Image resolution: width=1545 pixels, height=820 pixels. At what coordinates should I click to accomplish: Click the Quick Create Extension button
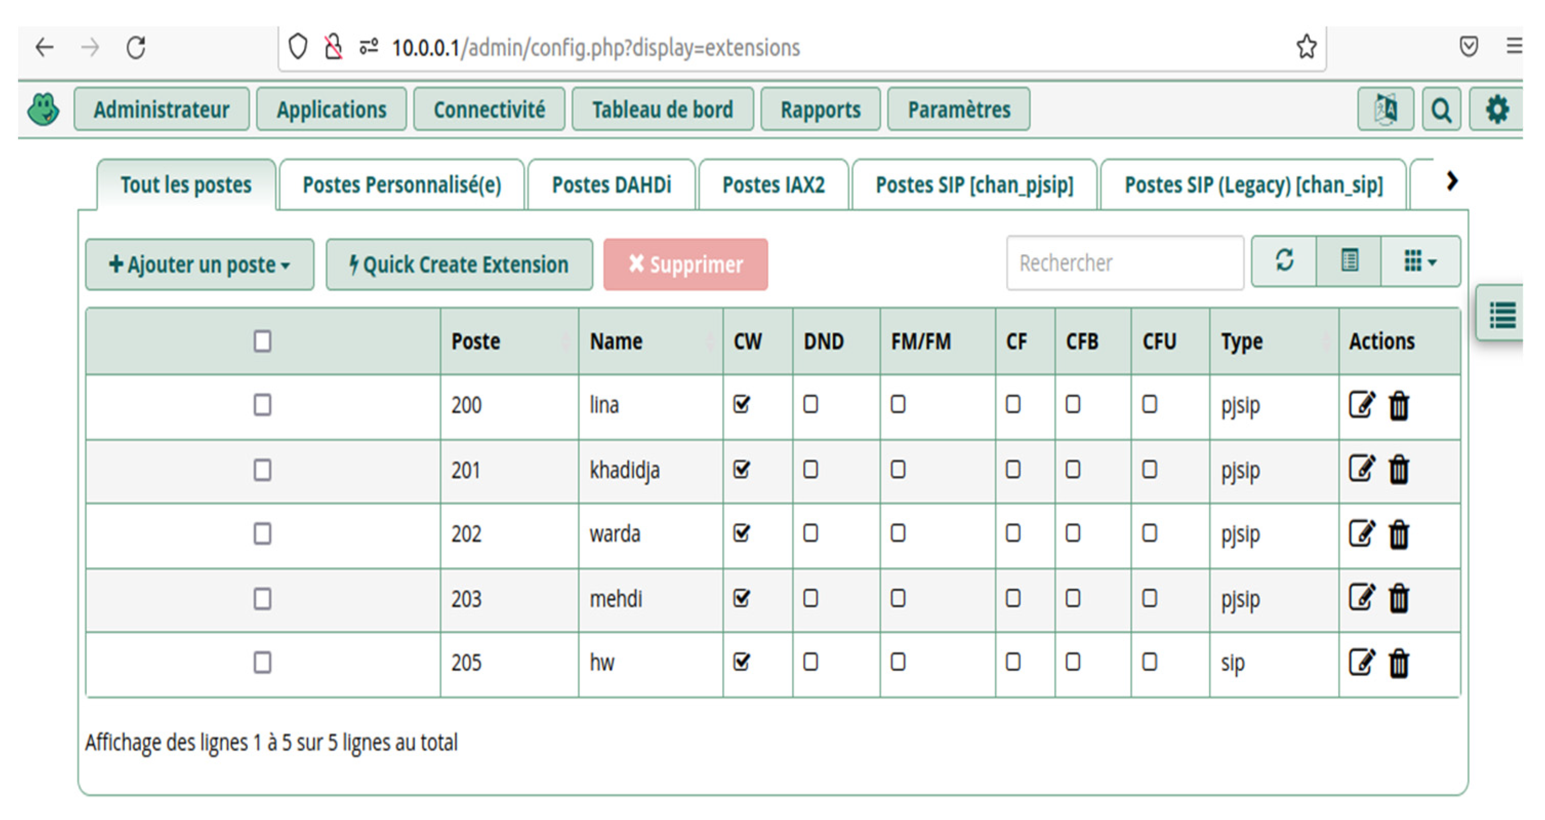[459, 264]
